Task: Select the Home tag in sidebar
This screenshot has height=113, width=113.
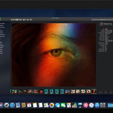Action: point(1,44)
